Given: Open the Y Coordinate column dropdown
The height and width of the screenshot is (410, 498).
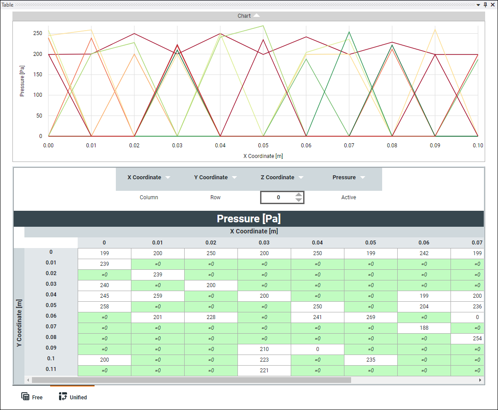Looking at the screenshot, I should tap(234, 177).
